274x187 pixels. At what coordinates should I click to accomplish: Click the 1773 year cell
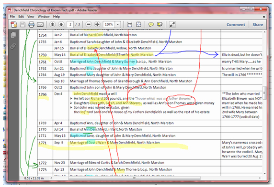(43, 170)
